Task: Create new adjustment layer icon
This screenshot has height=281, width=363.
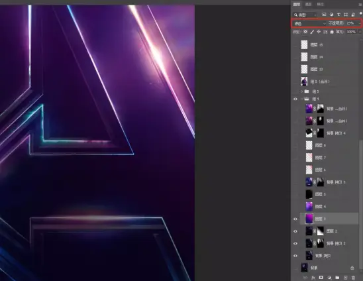Action: pos(329,278)
